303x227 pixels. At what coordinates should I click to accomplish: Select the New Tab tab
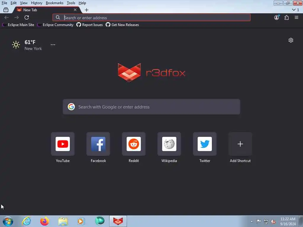coord(46,10)
